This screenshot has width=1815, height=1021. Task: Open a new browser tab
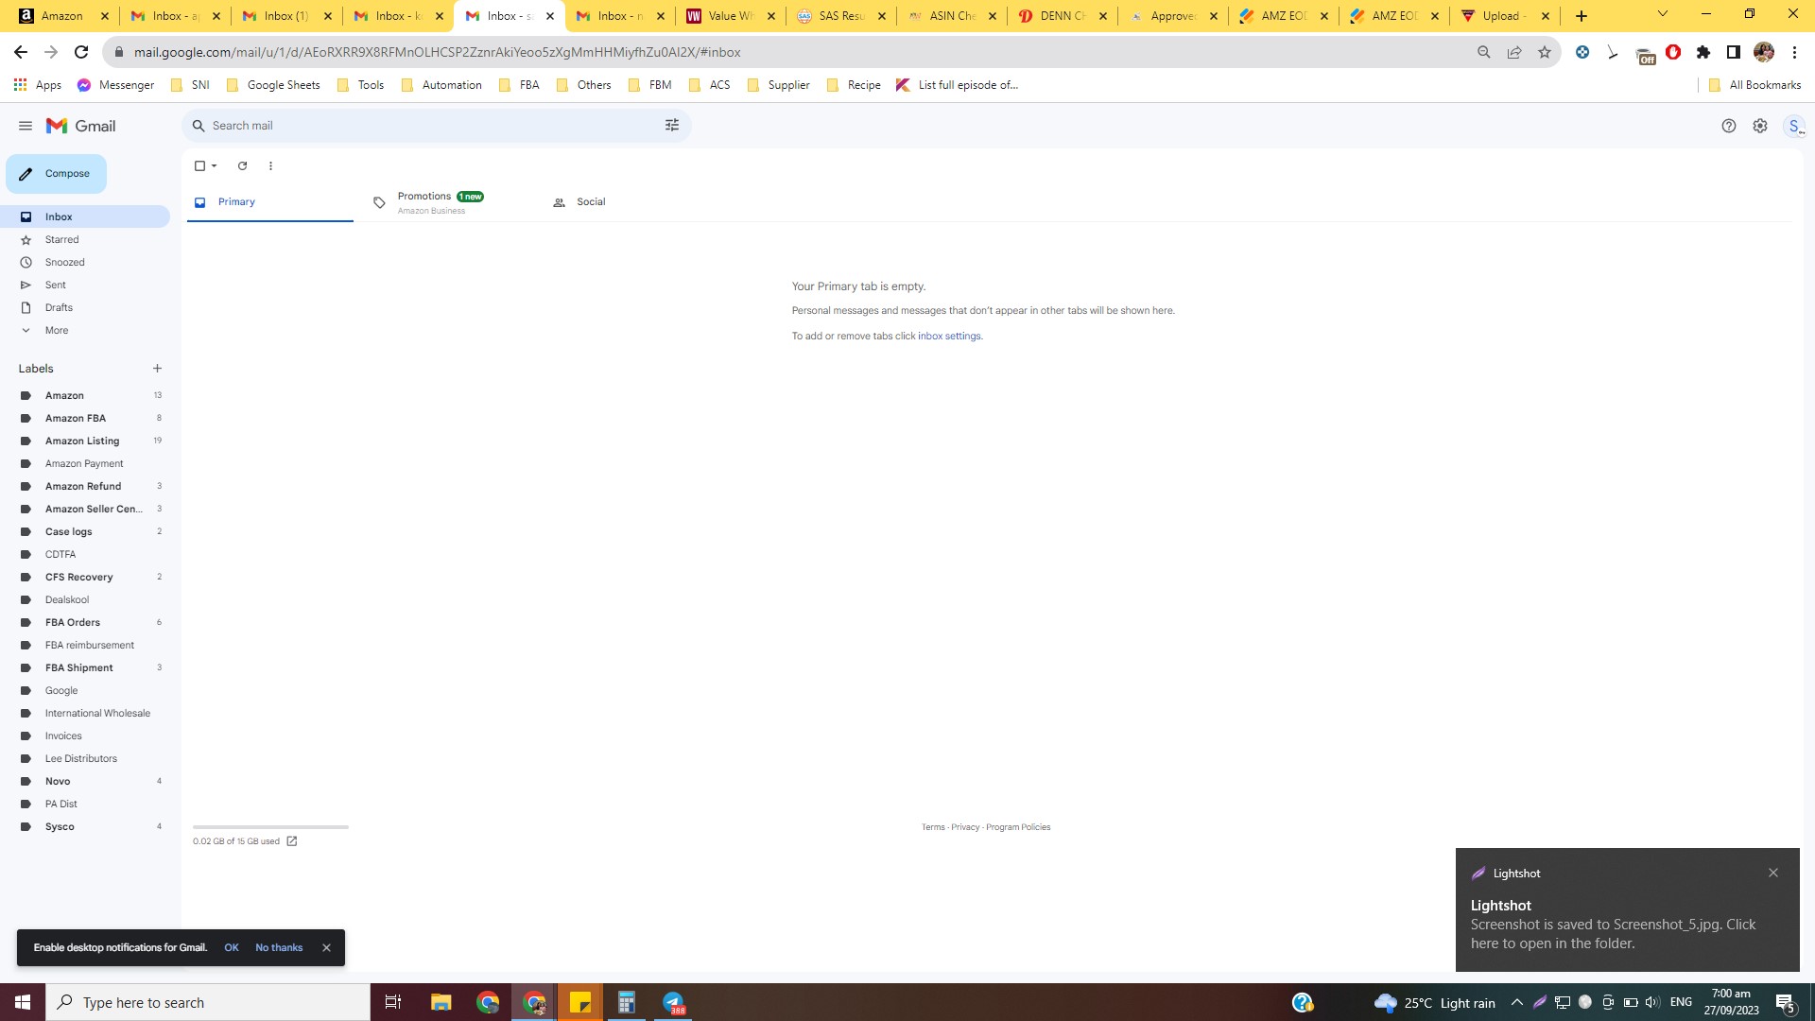[x=1582, y=16]
